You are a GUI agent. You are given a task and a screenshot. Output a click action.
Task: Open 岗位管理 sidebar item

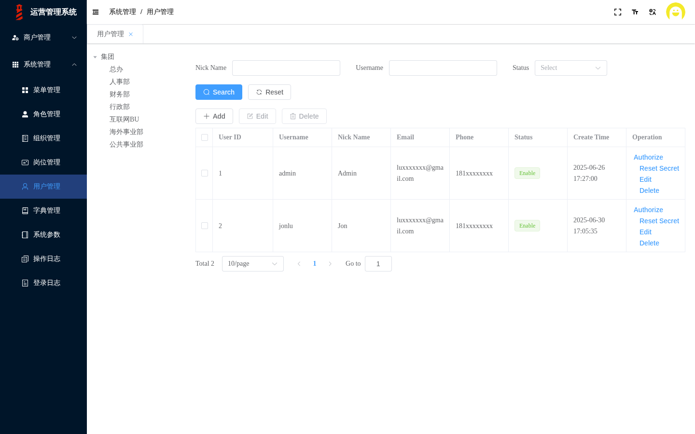pos(43,163)
